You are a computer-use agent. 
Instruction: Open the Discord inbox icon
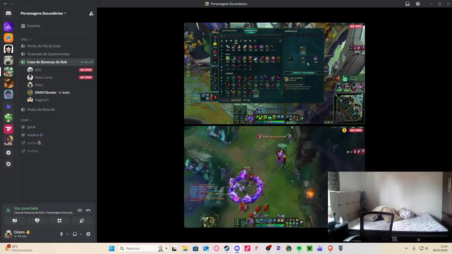point(408,4)
